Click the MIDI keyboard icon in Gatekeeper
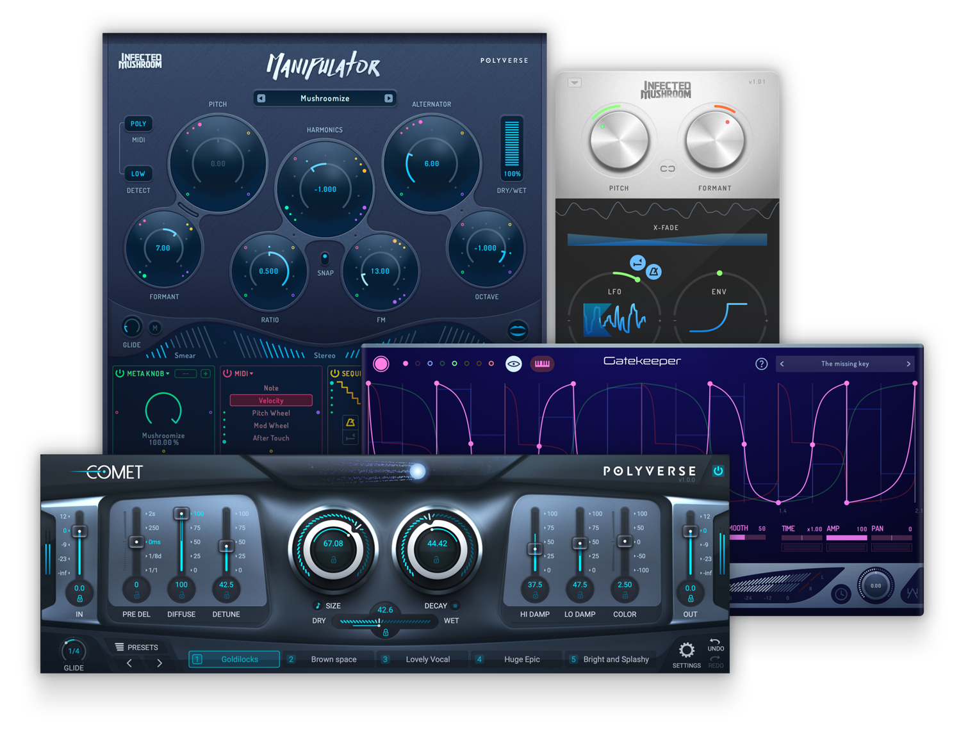This screenshot has height=755, width=961. click(542, 364)
